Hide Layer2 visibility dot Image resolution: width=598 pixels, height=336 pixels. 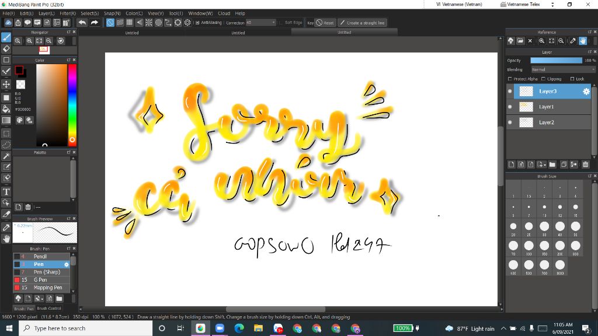coord(510,123)
